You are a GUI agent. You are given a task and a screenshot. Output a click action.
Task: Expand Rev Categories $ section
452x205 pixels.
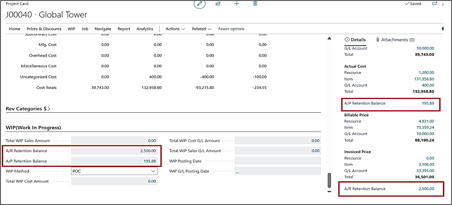[28, 109]
